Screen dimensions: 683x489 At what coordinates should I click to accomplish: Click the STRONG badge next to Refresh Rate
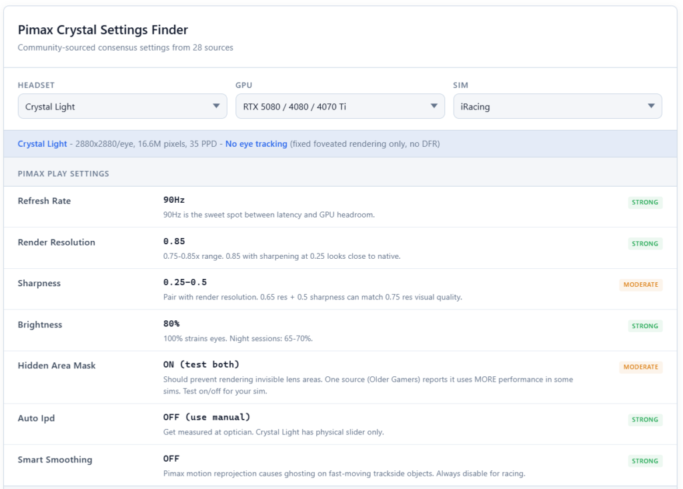click(x=645, y=202)
